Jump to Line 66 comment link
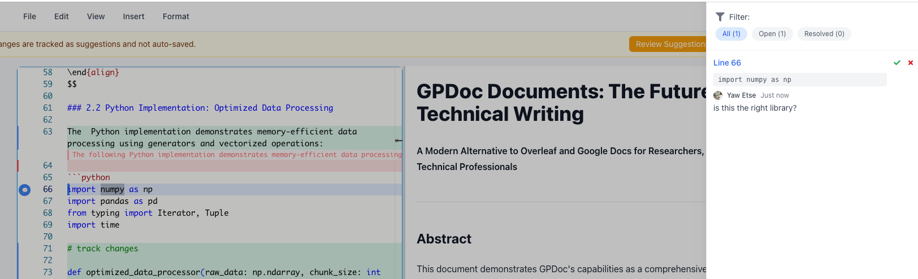Image resolution: width=918 pixels, height=279 pixels. [727, 63]
